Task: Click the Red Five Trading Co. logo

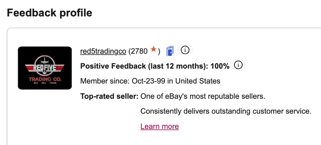Action: coord(45,68)
